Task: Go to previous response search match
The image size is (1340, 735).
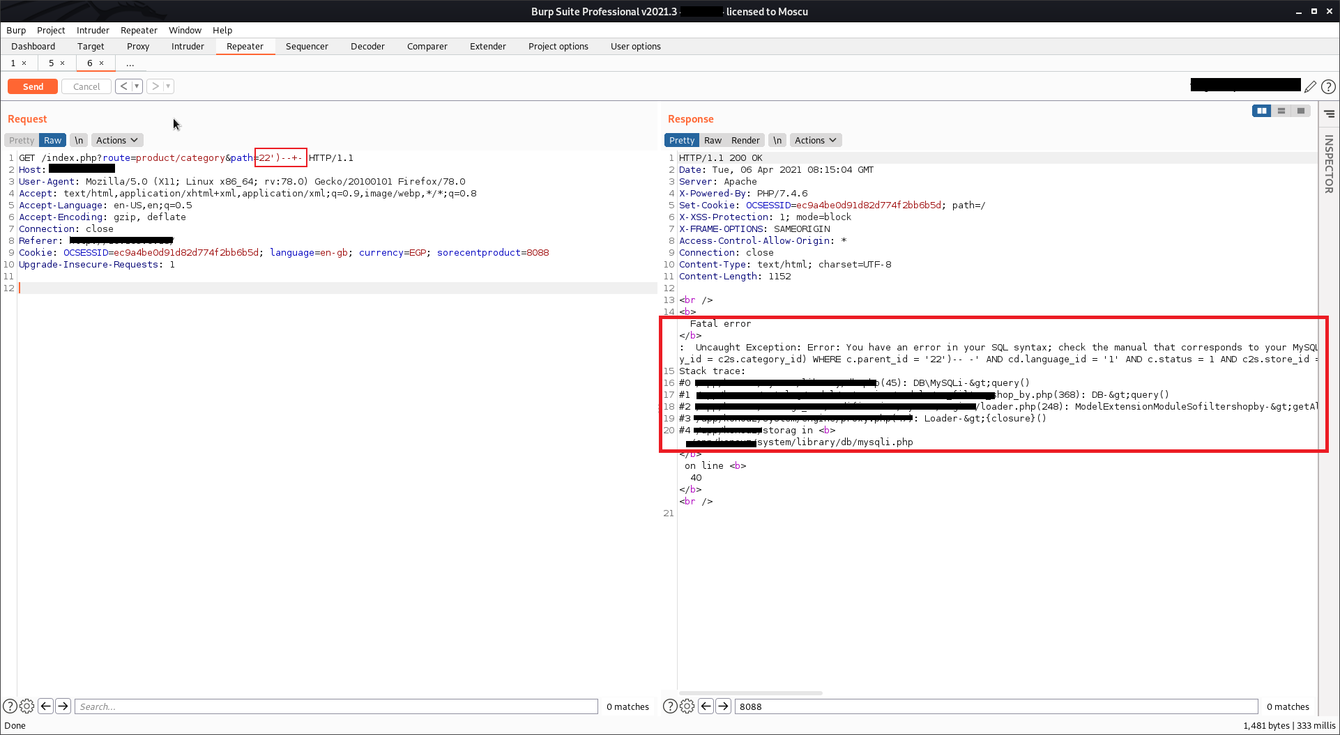Action: point(706,706)
